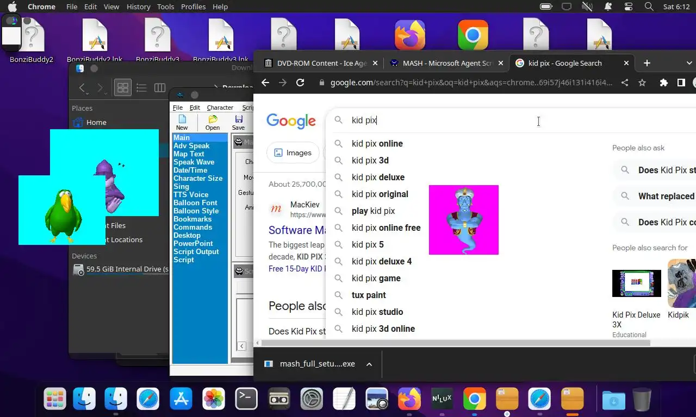This screenshot has height=417, width=696.
Task: Open MASH Edit menu
Action: (195, 108)
